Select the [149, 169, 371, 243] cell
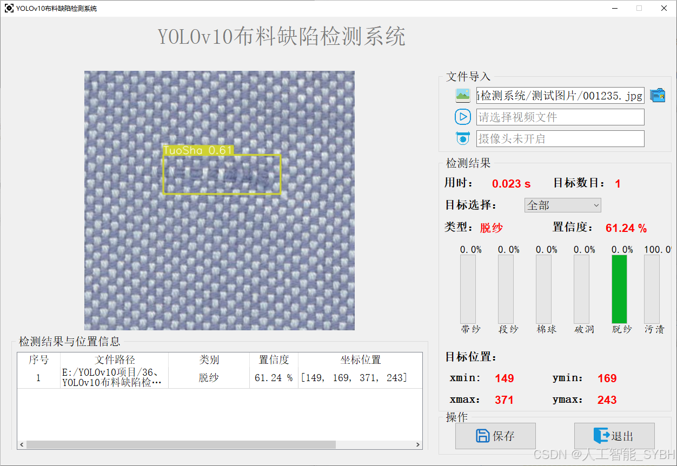677x466 pixels. pos(360,378)
